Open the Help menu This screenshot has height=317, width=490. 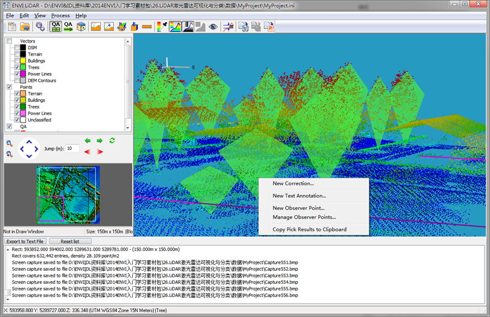tap(81, 15)
